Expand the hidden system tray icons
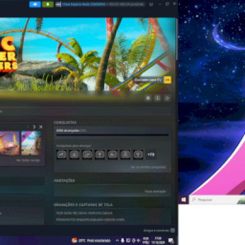This screenshot has height=245, width=245. tap(117, 241)
